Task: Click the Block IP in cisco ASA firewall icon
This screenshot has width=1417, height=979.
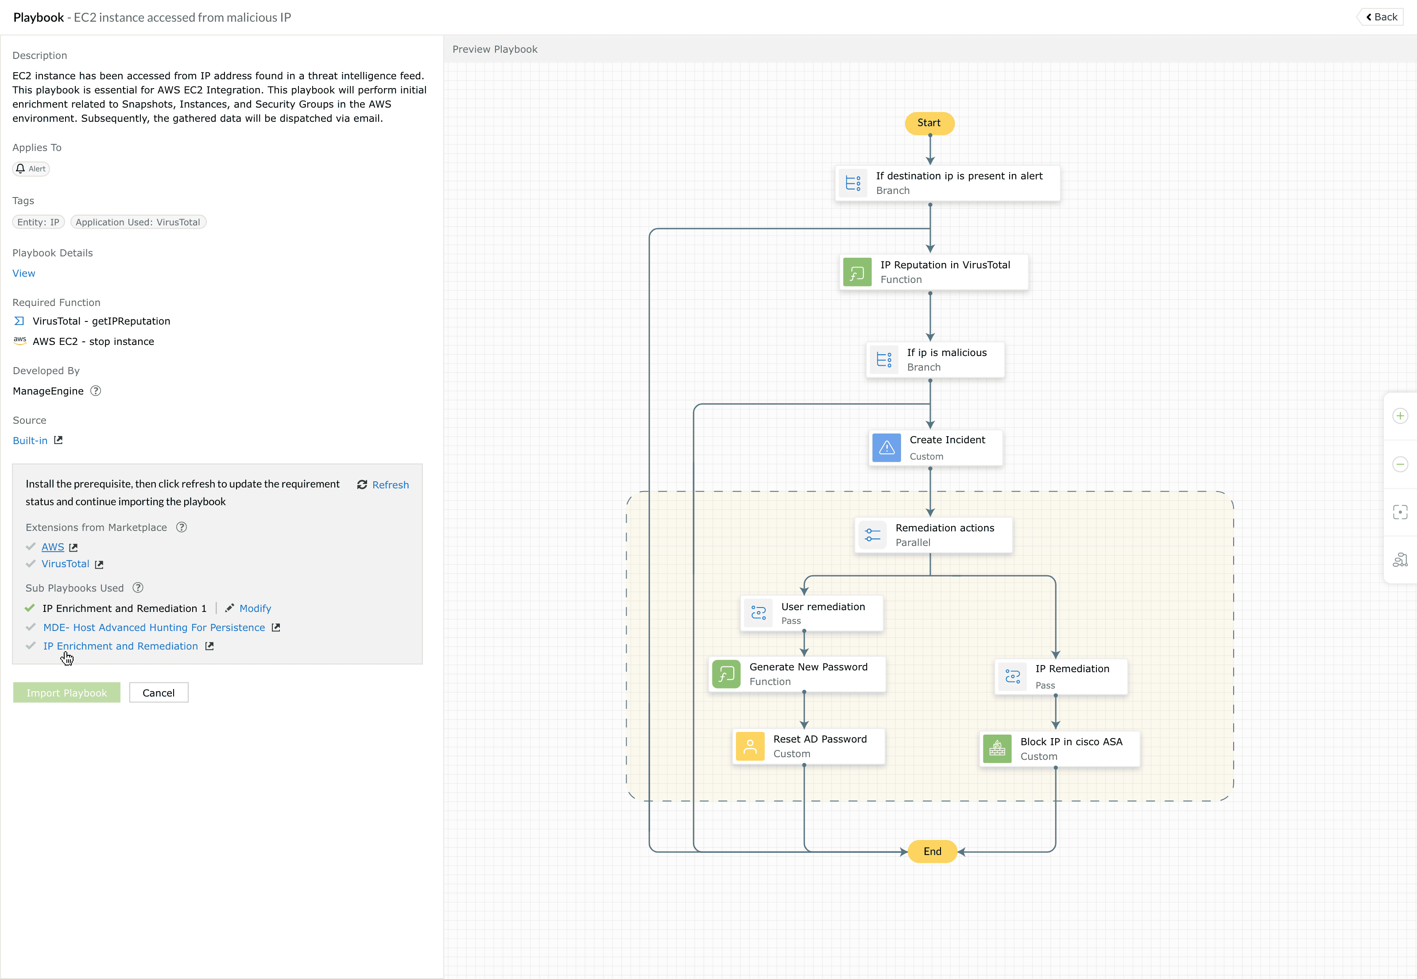Action: click(x=997, y=749)
